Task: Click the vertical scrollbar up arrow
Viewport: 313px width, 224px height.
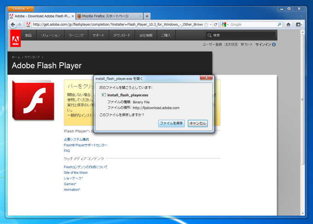Action: (302, 32)
